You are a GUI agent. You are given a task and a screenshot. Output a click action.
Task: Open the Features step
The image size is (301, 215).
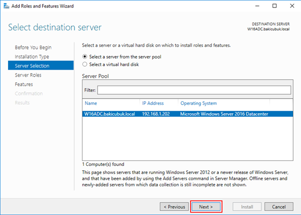24,84
